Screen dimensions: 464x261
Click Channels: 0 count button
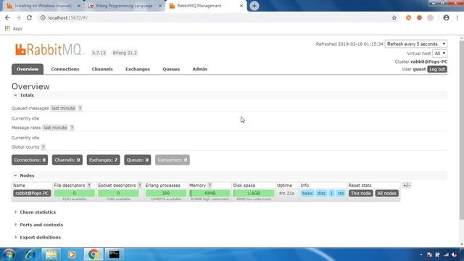click(x=67, y=160)
